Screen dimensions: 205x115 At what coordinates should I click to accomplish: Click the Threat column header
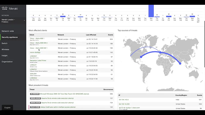(32, 89)
